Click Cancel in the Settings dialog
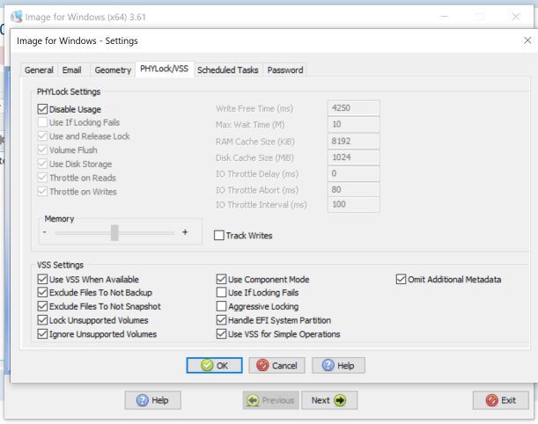 pos(276,365)
